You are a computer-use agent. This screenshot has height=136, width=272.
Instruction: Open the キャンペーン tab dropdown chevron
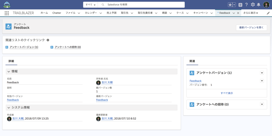pyautogui.click(x=211, y=13)
